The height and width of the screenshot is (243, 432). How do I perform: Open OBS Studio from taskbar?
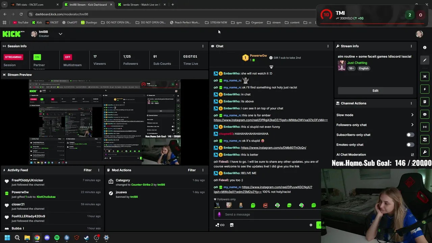coord(97,238)
